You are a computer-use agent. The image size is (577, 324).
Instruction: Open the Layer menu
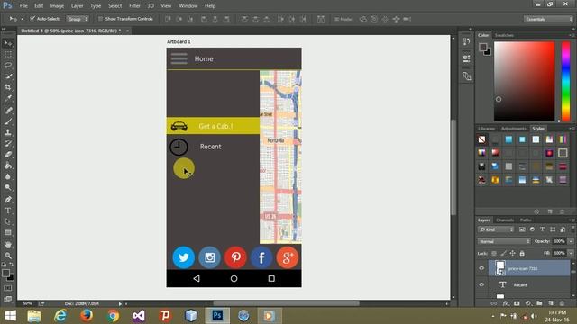point(77,6)
